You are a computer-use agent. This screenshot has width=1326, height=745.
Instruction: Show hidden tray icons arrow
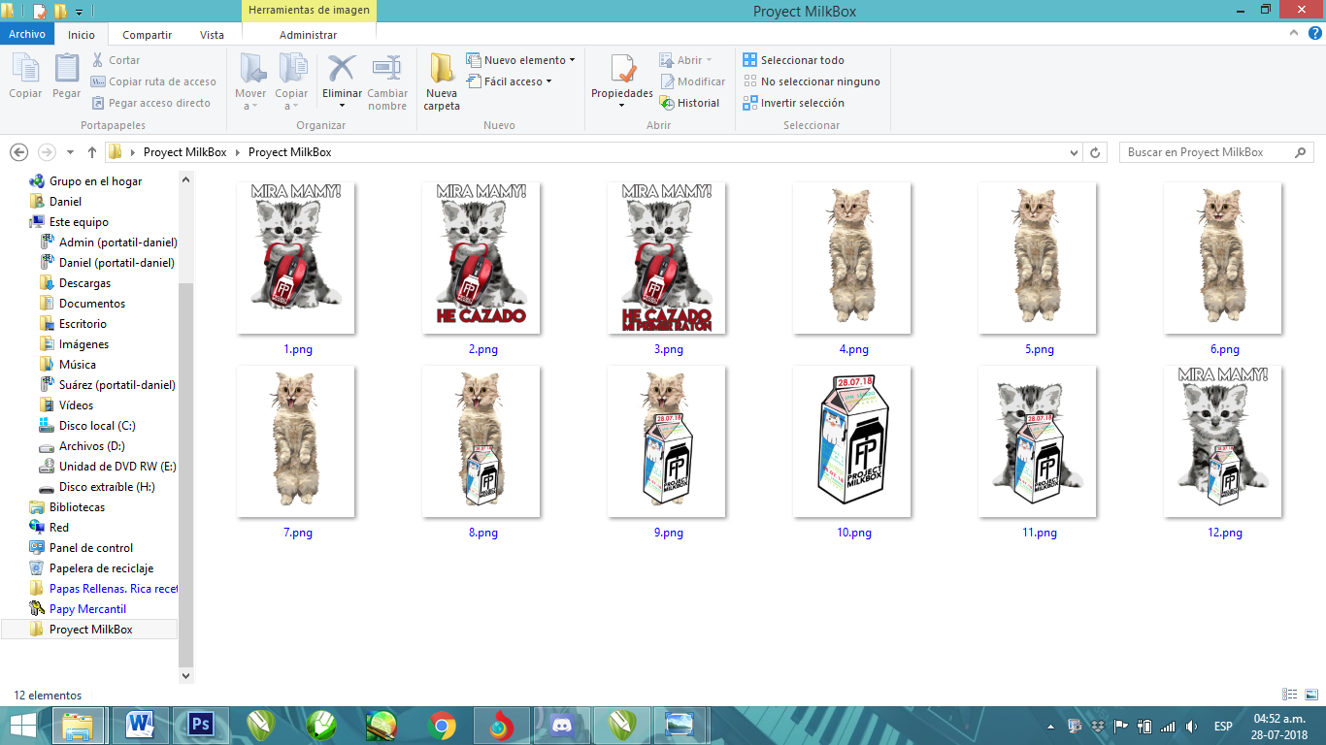coord(1050,726)
